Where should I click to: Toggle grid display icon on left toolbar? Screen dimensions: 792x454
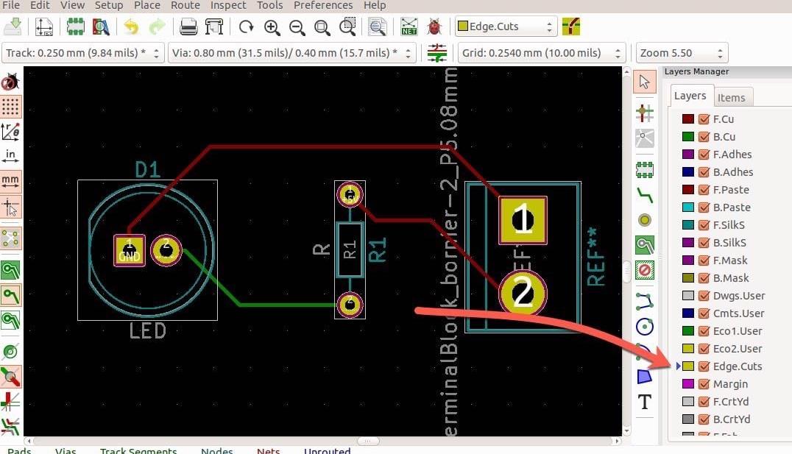click(x=10, y=106)
